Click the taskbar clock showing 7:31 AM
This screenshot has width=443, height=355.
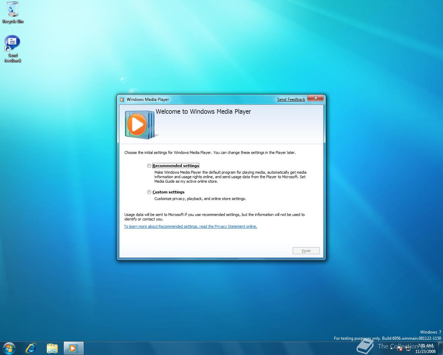425,348
